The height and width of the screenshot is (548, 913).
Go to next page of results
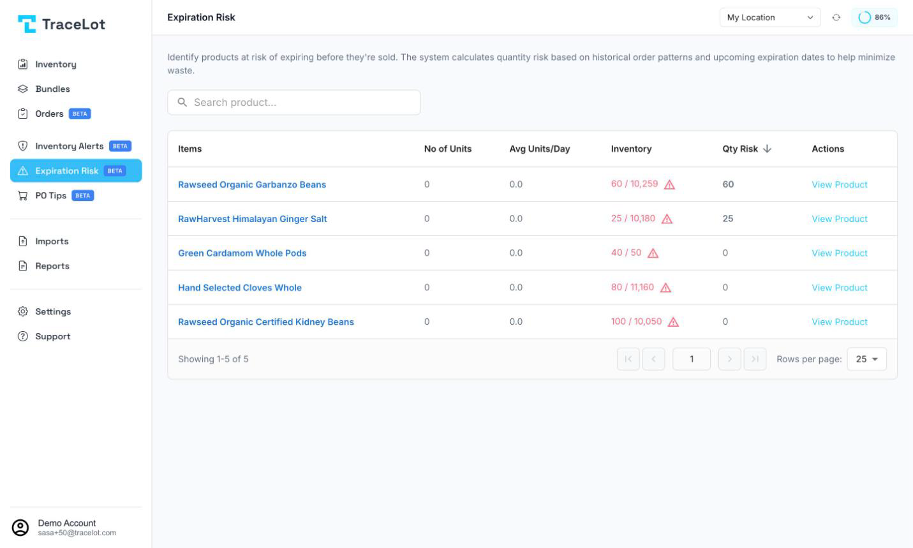pyautogui.click(x=729, y=359)
